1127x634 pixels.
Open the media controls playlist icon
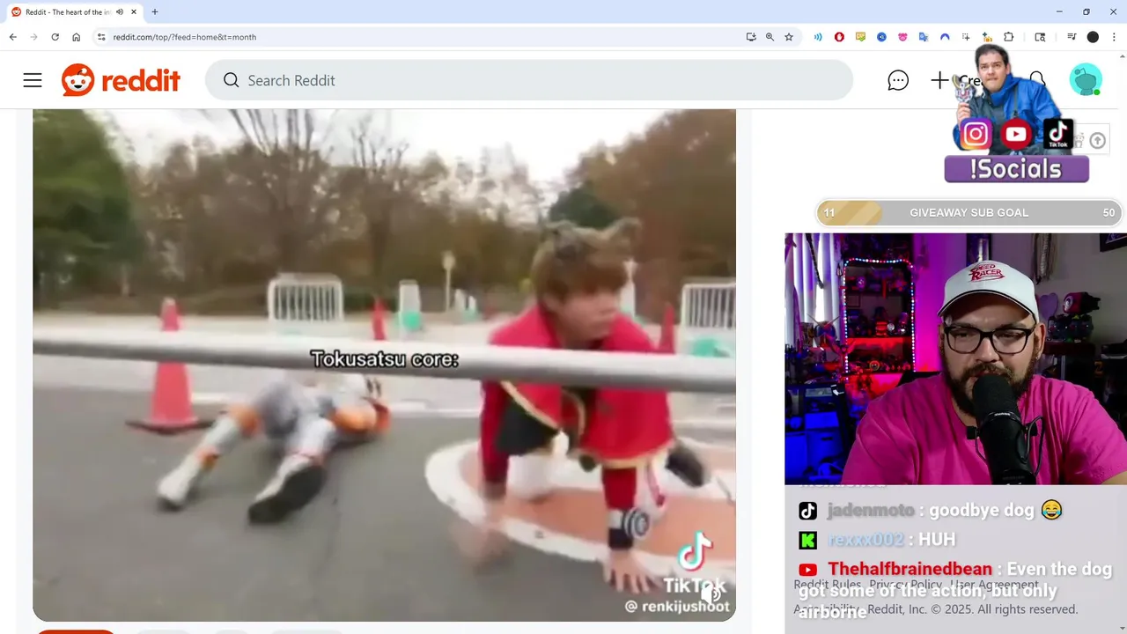coord(1072,37)
